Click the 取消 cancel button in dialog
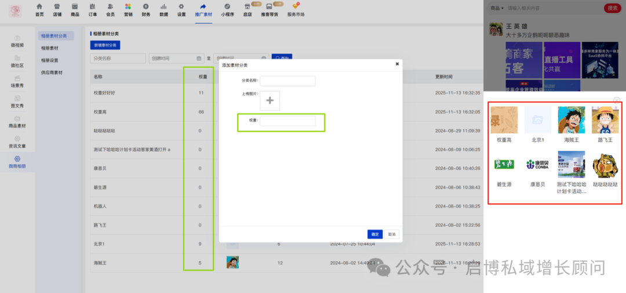This screenshot has width=626, height=293. [x=392, y=235]
